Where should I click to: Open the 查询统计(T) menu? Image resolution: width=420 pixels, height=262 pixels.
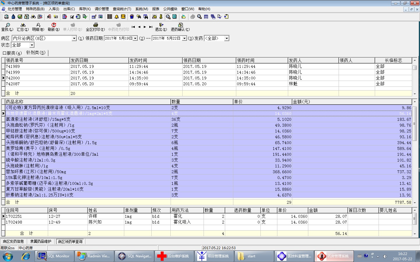pyautogui.click(x=122, y=9)
